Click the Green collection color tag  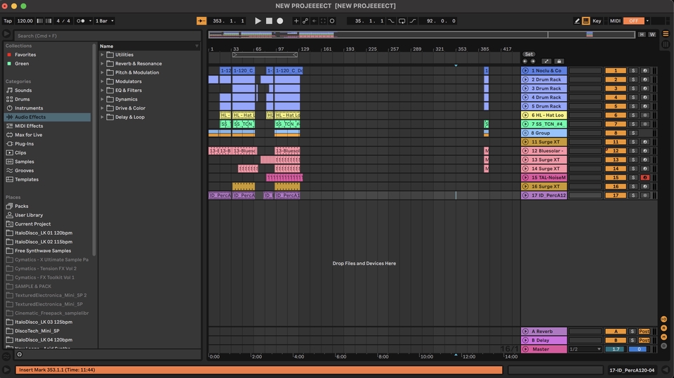pos(22,63)
